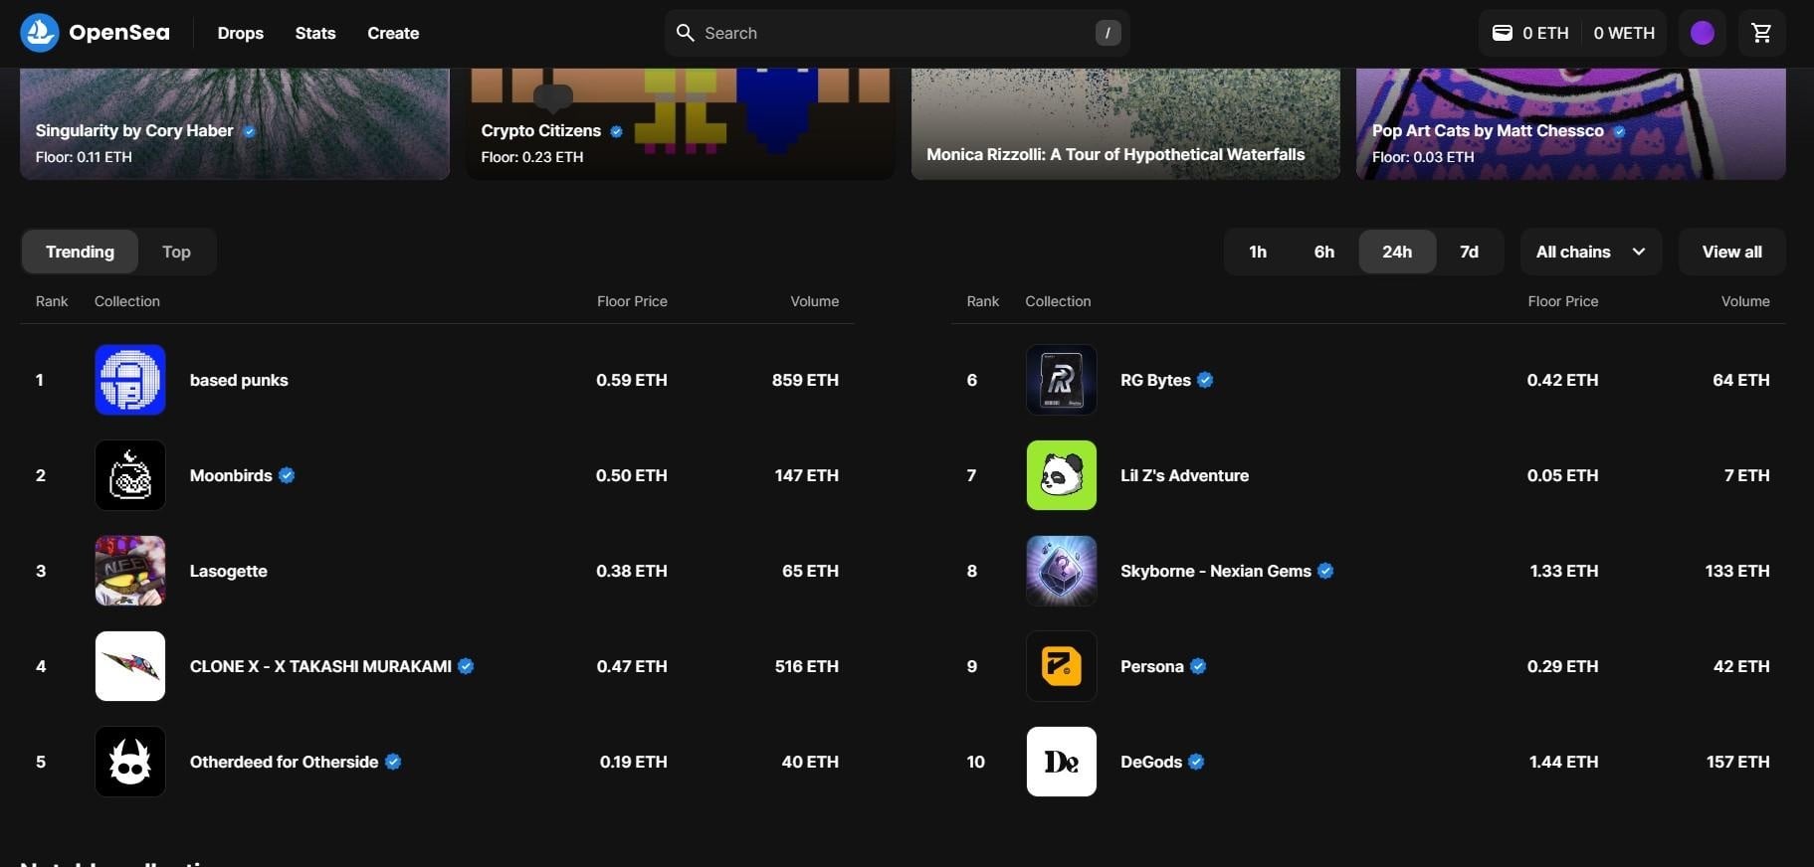Open the Crypto Citizens card
The image size is (1814, 867).
point(681,123)
